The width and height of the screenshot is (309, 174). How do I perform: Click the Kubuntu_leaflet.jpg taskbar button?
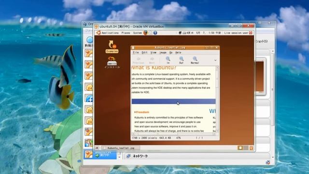120,148
